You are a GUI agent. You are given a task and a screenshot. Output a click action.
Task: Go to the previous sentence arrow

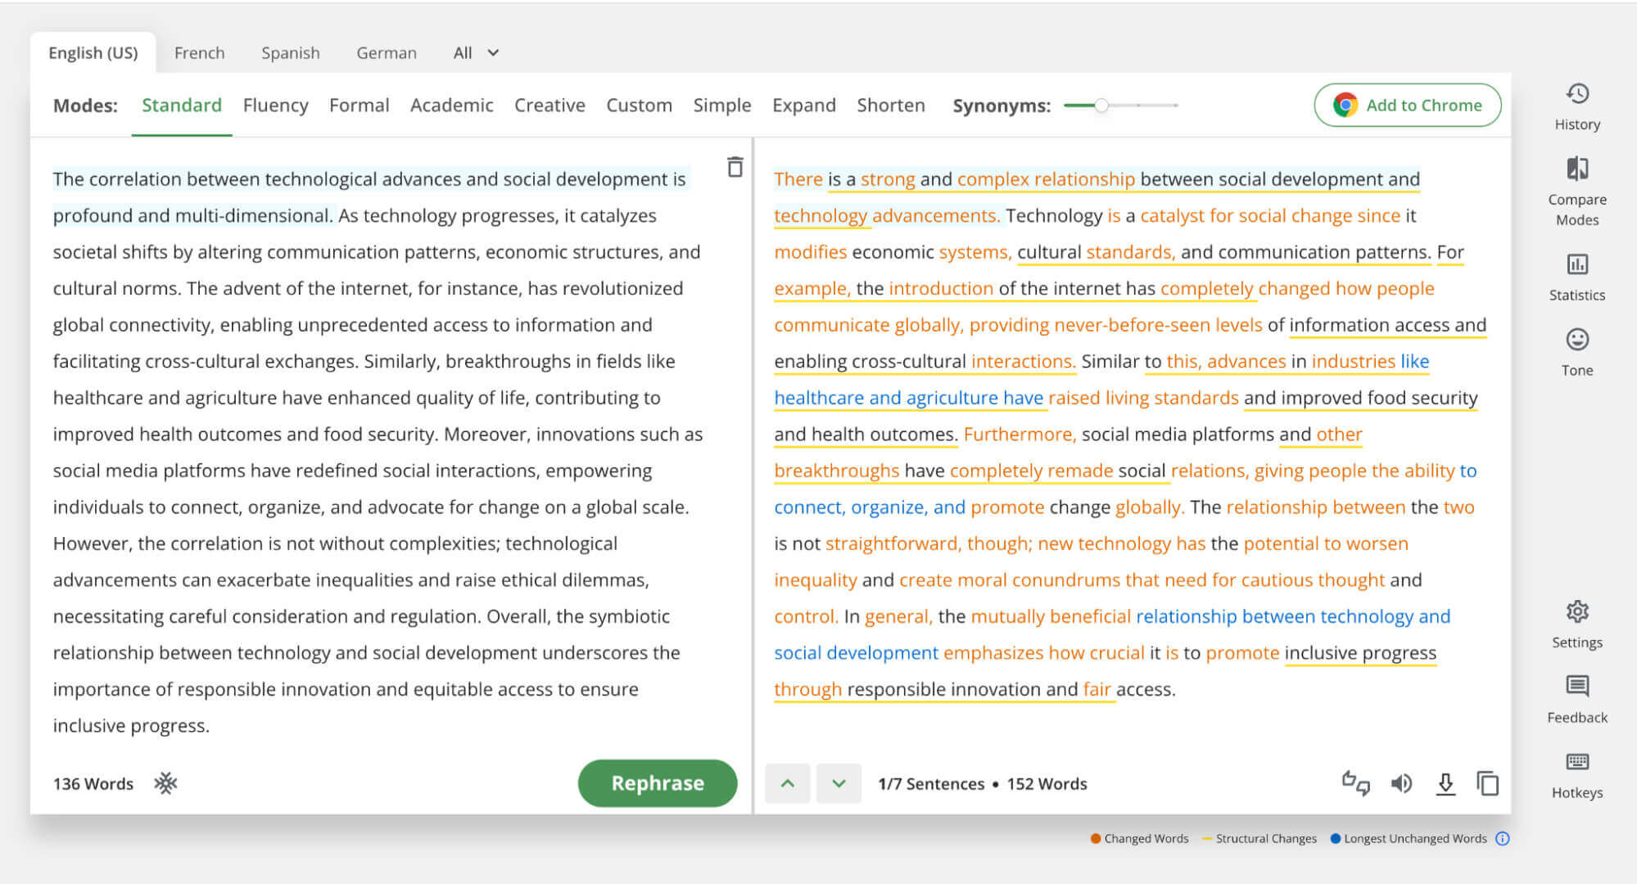tap(788, 783)
